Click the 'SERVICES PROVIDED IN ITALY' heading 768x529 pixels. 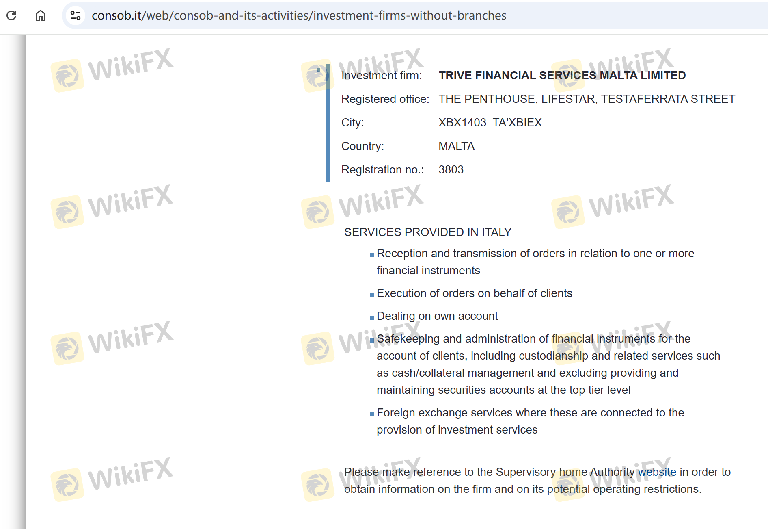[x=427, y=232]
